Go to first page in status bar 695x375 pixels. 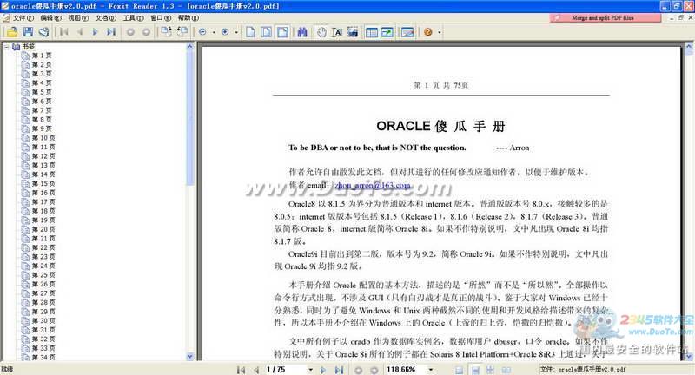pyautogui.click(x=241, y=370)
